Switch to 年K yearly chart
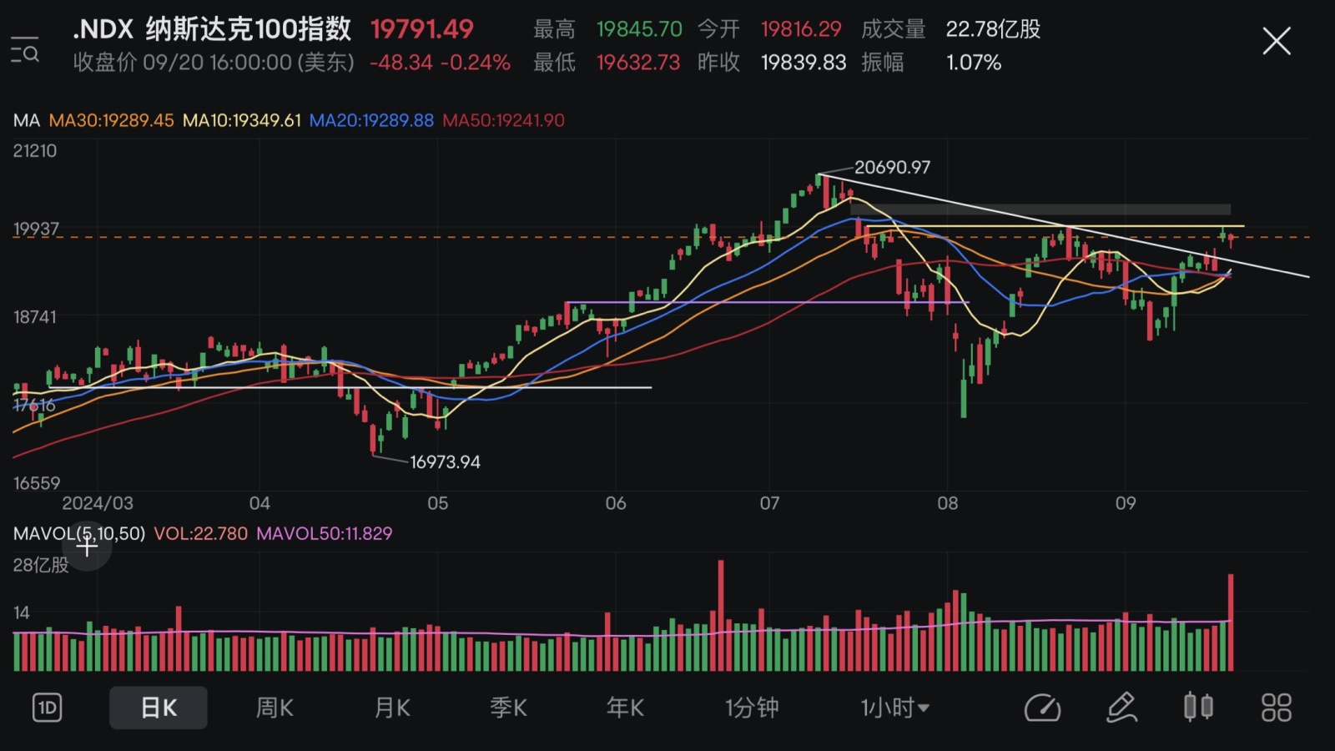The image size is (1335, 751). click(x=625, y=708)
